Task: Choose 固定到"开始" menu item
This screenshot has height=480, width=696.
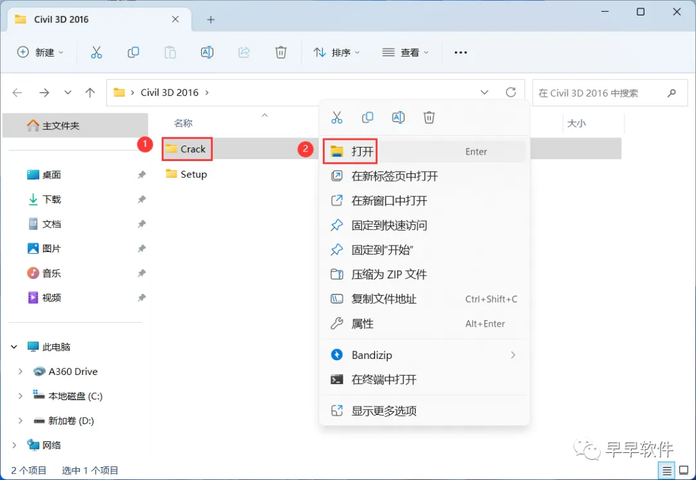Action: coord(424,250)
